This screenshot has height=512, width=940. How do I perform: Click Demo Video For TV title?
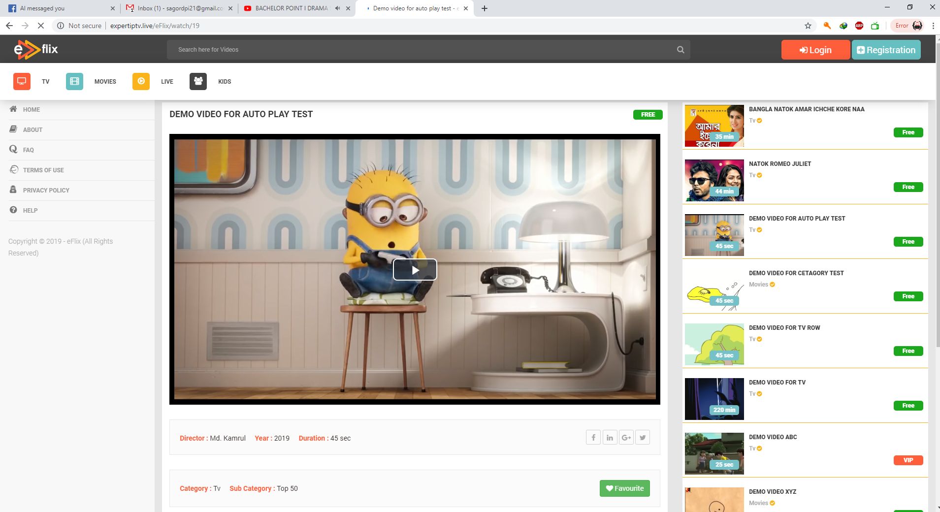click(777, 383)
